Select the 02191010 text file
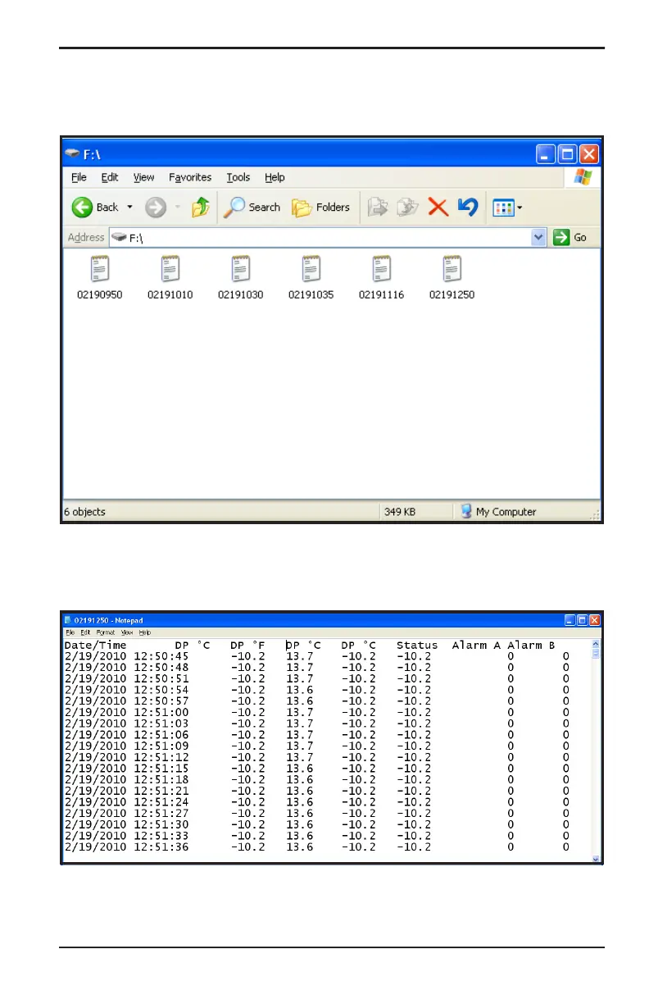This screenshot has height=1004, width=649. (170, 278)
